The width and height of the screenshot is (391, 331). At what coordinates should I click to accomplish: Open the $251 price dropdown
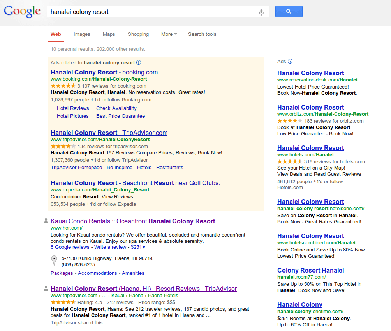[138, 247]
